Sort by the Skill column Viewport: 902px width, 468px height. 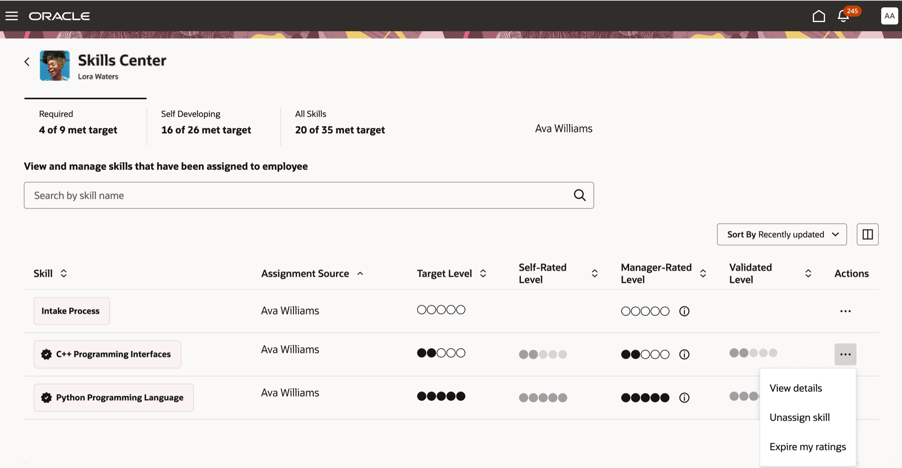pos(64,273)
